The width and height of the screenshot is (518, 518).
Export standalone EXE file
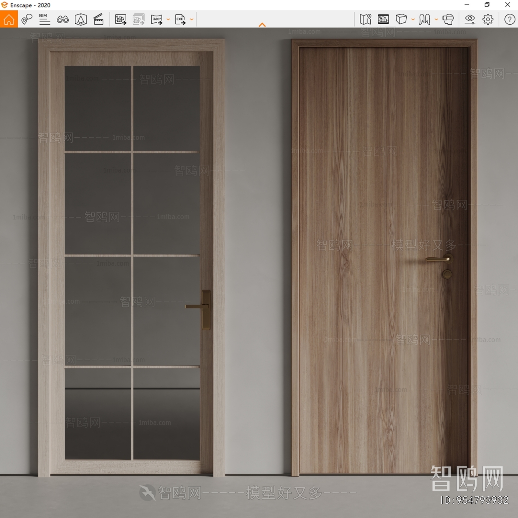180,19
